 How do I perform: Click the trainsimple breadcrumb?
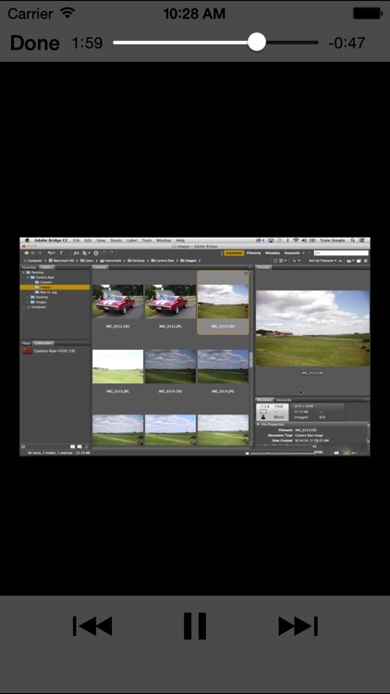110,261
